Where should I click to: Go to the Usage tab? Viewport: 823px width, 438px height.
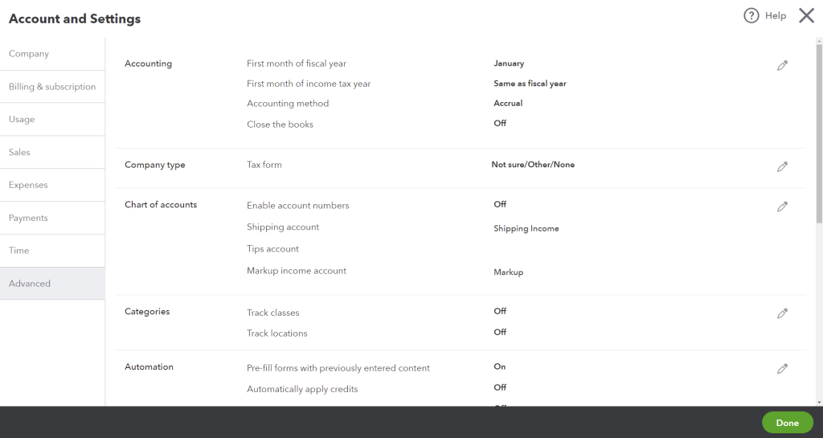22,120
